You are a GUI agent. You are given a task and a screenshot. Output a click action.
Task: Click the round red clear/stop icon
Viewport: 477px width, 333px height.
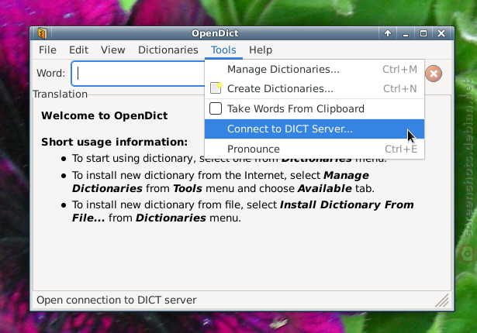pyautogui.click(x=434, y=74)
